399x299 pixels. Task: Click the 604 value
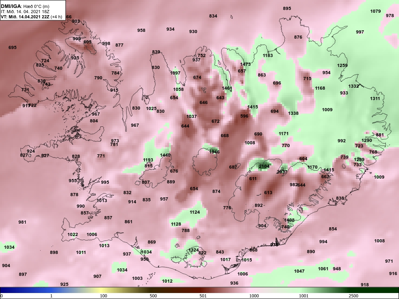point(303,159)
